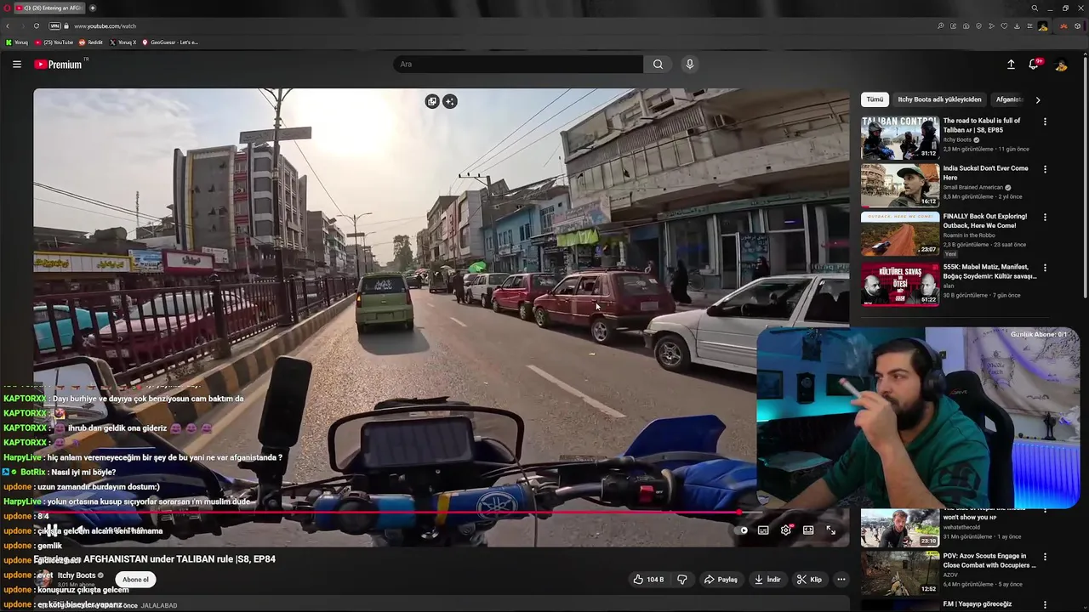Image resolution: width=1089 pixels, height=612 pixels.
Task: Open the YouTube account avatar menu
Action: tap(1061, 65)
